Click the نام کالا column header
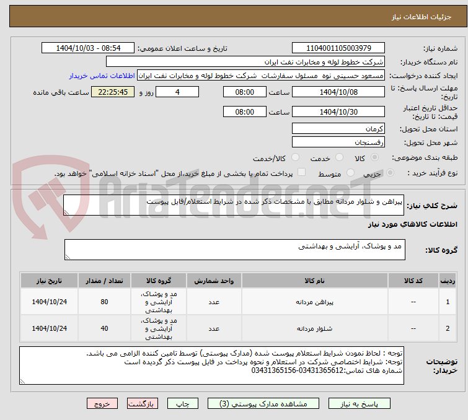The height and width of the screenshot is (420, 468). [315, 281]
